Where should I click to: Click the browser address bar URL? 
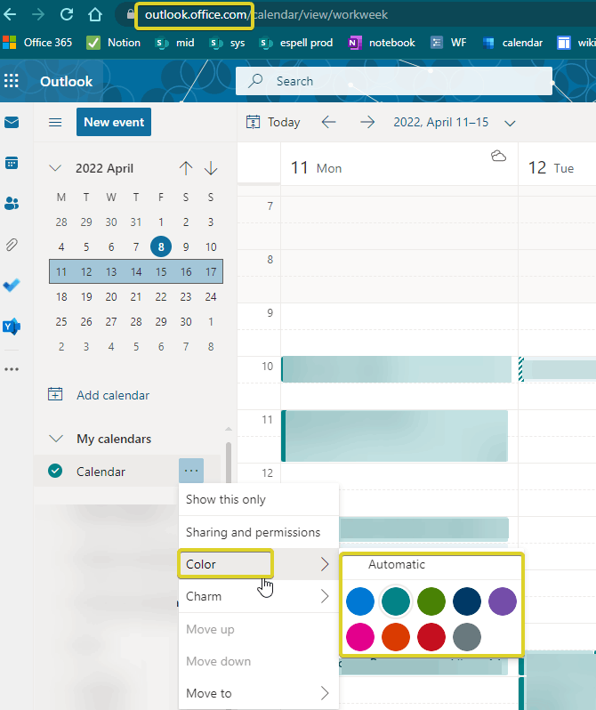pos(266,14)
